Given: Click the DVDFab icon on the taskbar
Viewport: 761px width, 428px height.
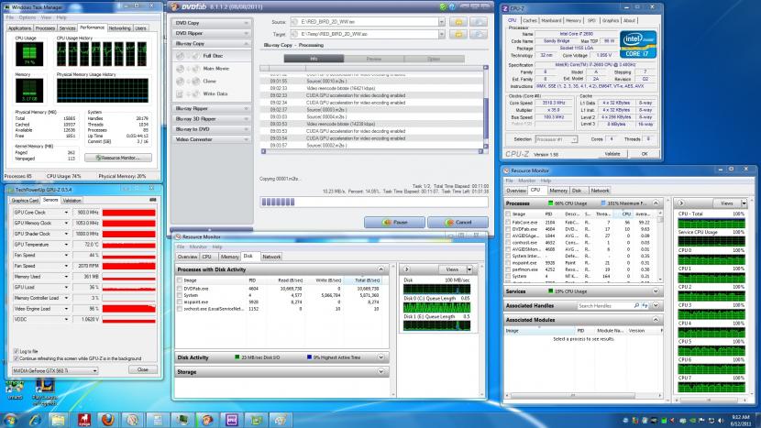Looking at the screenshot, I should tap(207, 420).
